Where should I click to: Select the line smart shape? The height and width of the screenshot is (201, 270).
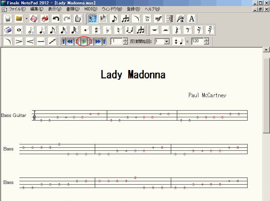click(x=41, y=42)
